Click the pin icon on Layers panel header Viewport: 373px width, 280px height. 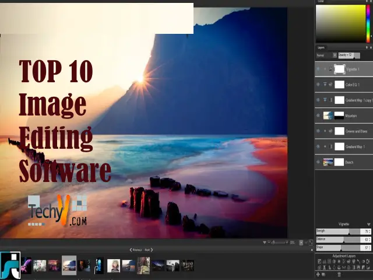pyautogui.click(x=366, y=47)
